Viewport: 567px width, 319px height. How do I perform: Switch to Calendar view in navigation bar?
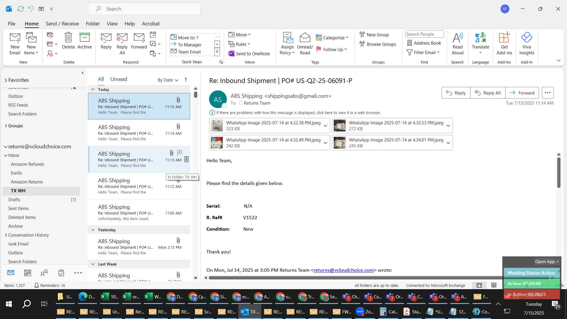pos(27,273)
